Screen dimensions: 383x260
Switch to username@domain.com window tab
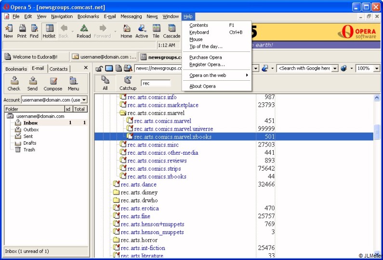[104, 57]
